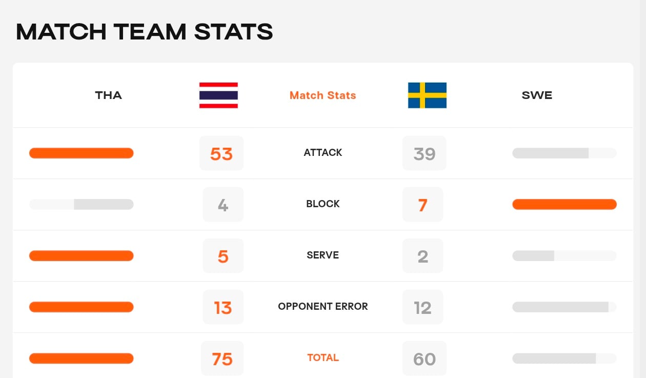Click the SWE team label
This screenshot has width=646, height=378.
[x=537, y=95]
